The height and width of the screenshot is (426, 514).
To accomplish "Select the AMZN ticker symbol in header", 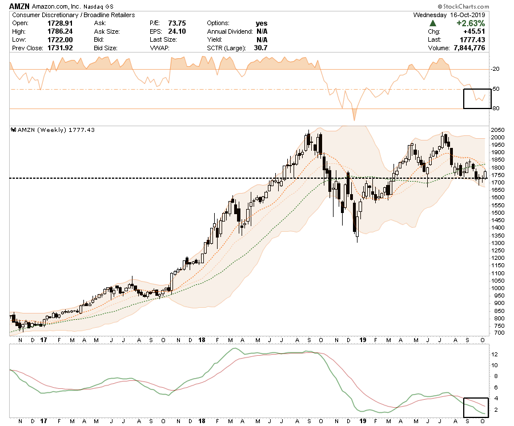I will [x=19, y=6].
